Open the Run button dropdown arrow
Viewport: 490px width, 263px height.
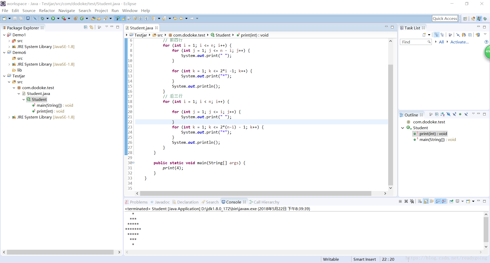pyautogui.click(x=58, y=18)
